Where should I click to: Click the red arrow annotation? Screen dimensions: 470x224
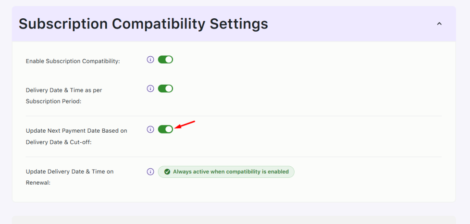[185, 125]
